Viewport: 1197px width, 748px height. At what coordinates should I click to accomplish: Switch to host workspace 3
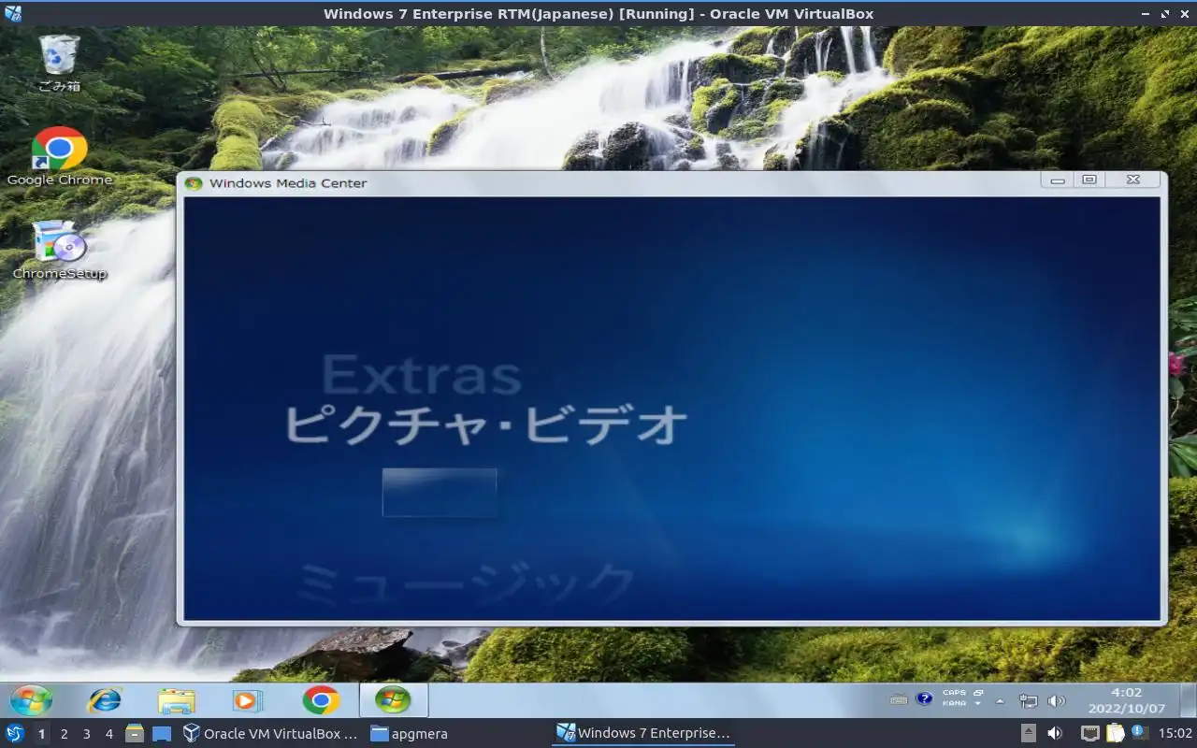tap(86, 734)
